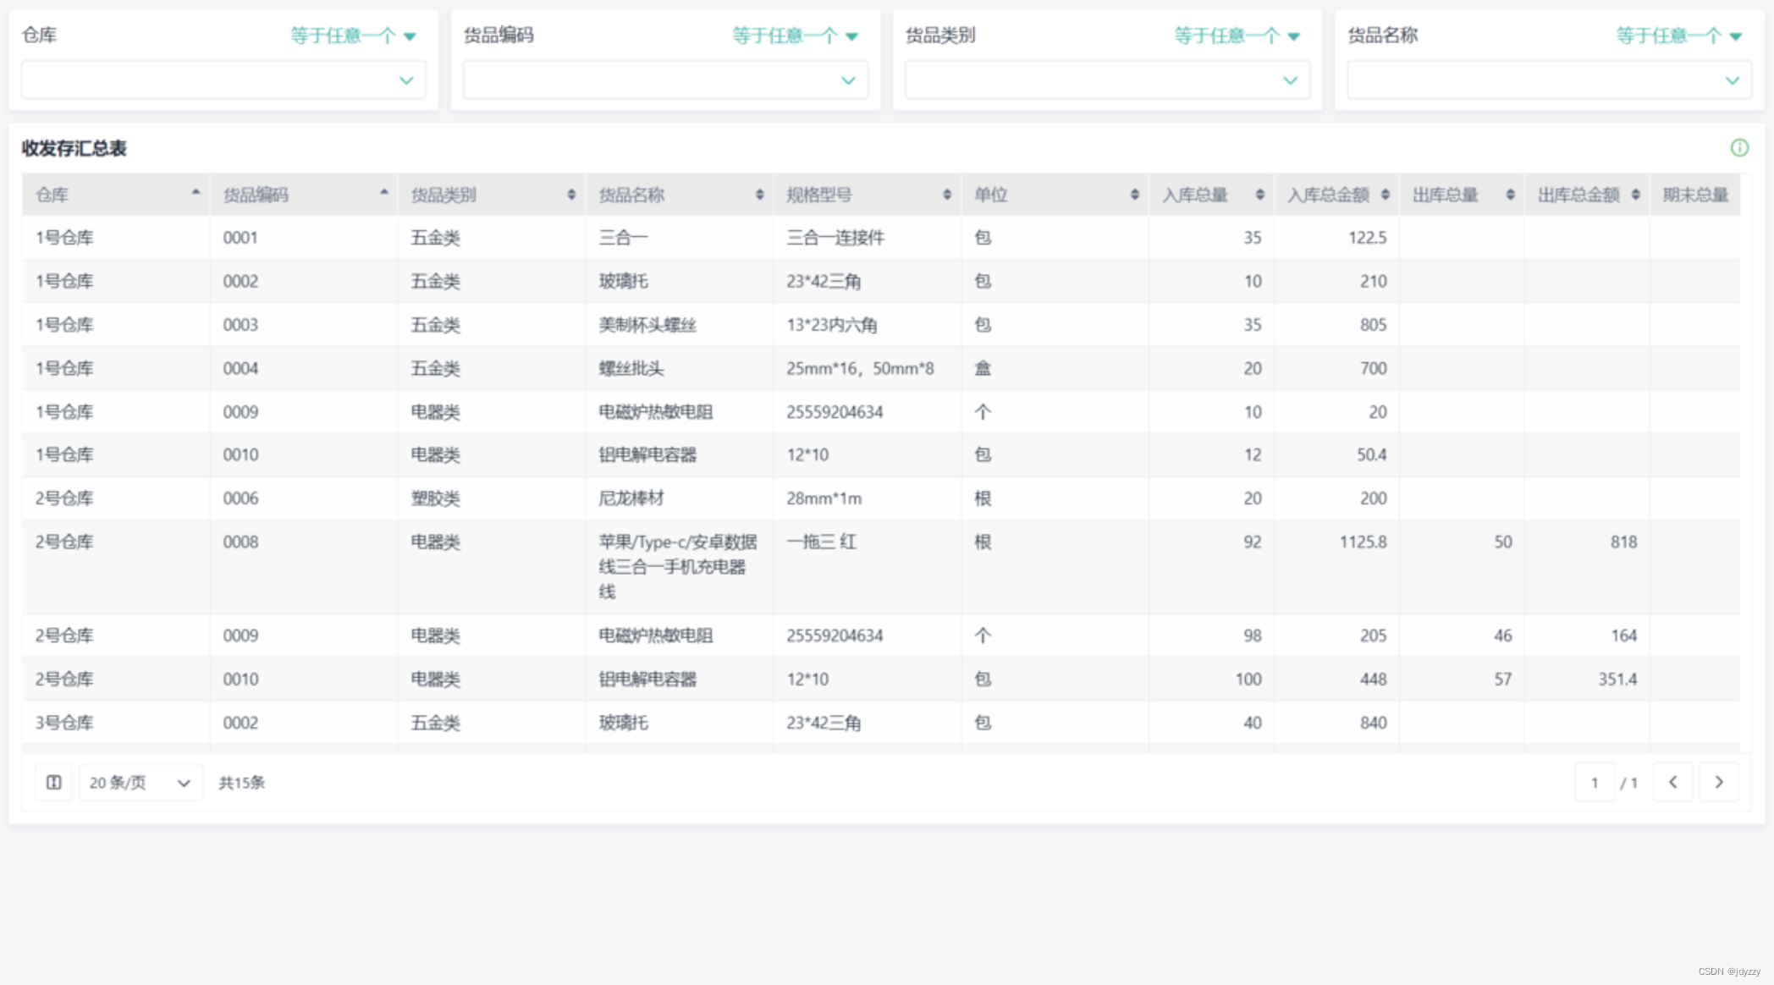
Task: Expand the 货品类别 value select box
Action: (1107, 80)
